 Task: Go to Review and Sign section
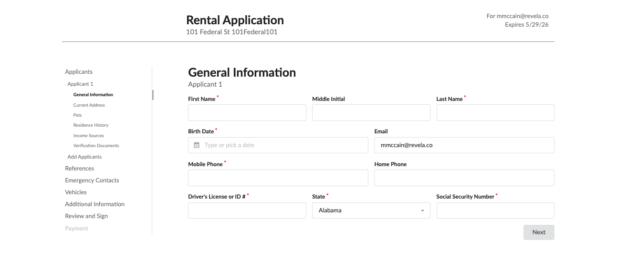click(86, 216)
